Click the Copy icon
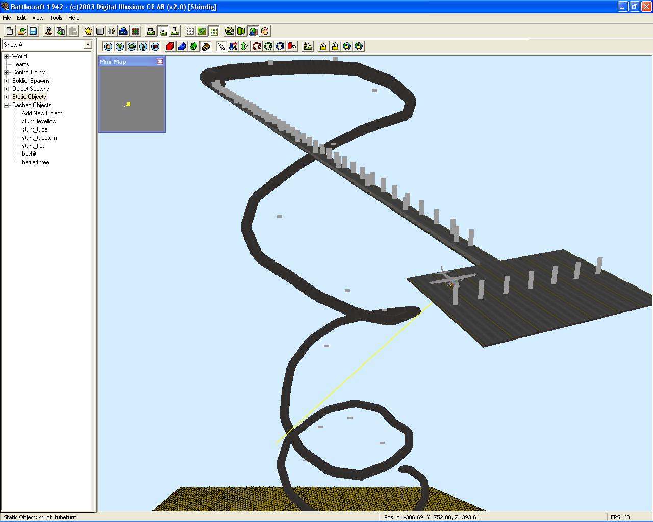 [x=60, y=31]
